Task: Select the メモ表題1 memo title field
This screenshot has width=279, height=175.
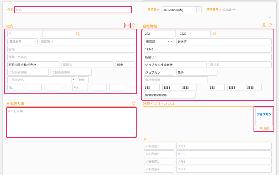Action: tap(159, 146)
